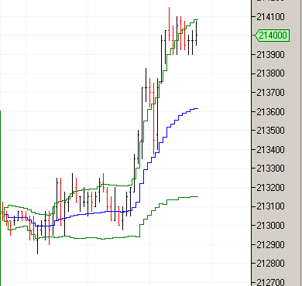Click the 214100 price axis label
302x286 pixels.
pyautogui.click(x=270, y=17)
